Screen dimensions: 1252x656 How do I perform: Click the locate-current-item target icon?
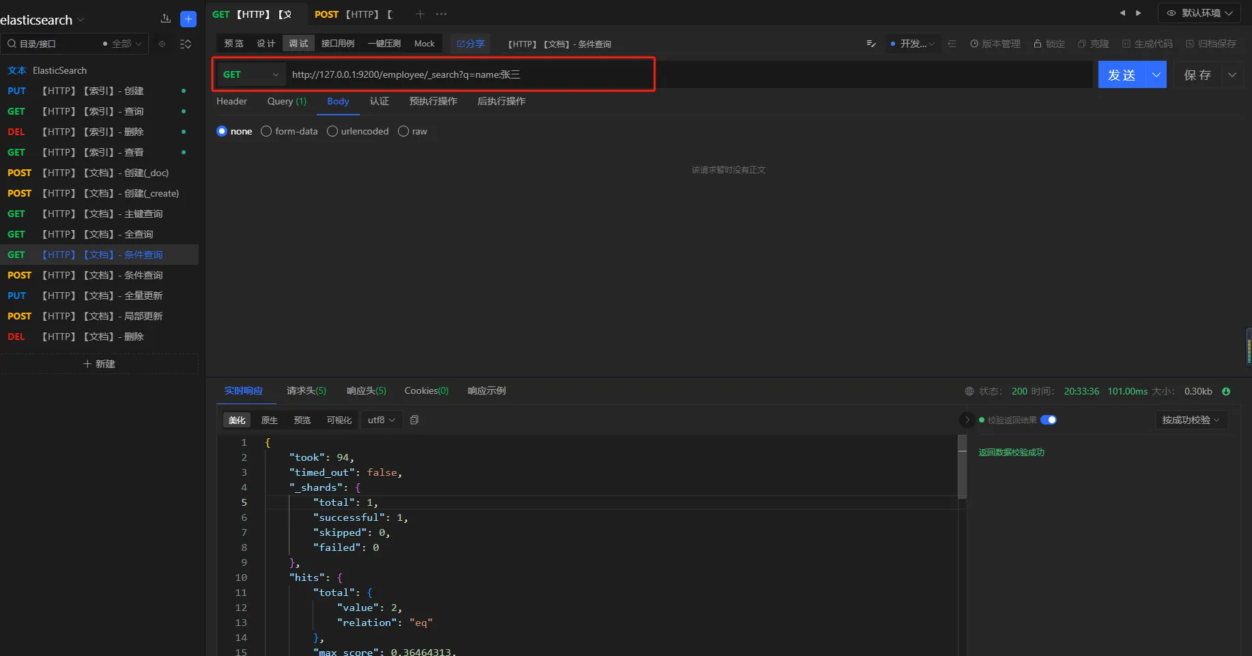tap(162, 44)
